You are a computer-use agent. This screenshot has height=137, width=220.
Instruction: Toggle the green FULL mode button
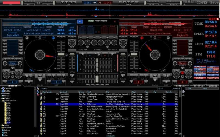click(x=91, y=21)
